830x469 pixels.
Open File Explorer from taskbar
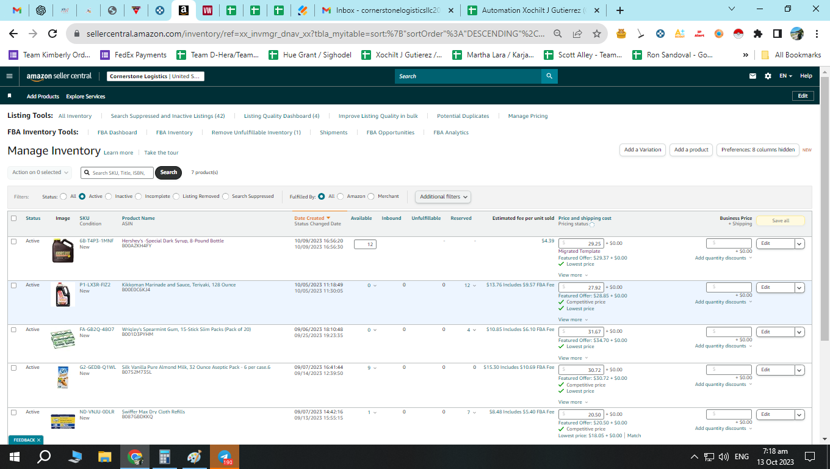[105, 457]
